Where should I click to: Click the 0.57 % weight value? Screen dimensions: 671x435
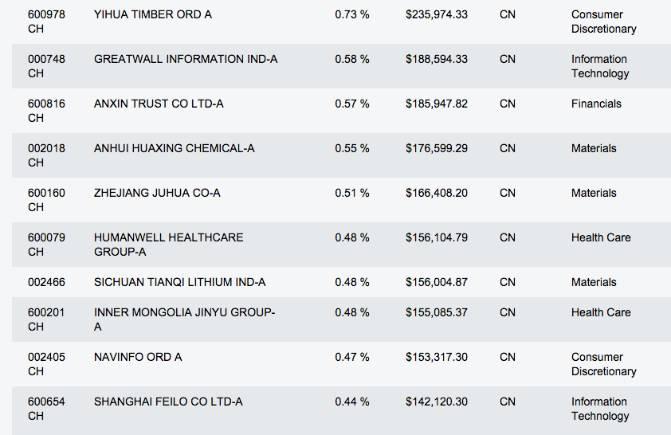pyautogui.click(x=352, y=104)
